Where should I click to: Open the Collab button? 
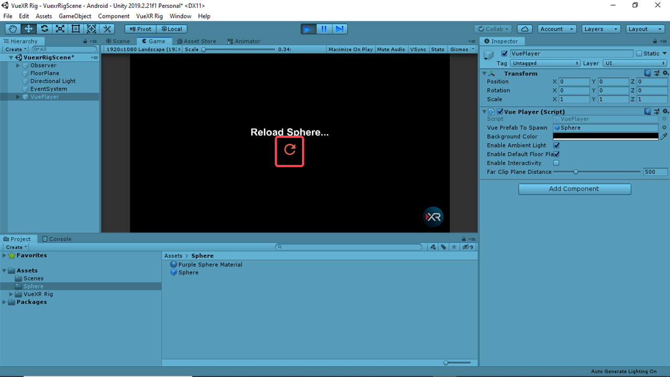(493, 29)
